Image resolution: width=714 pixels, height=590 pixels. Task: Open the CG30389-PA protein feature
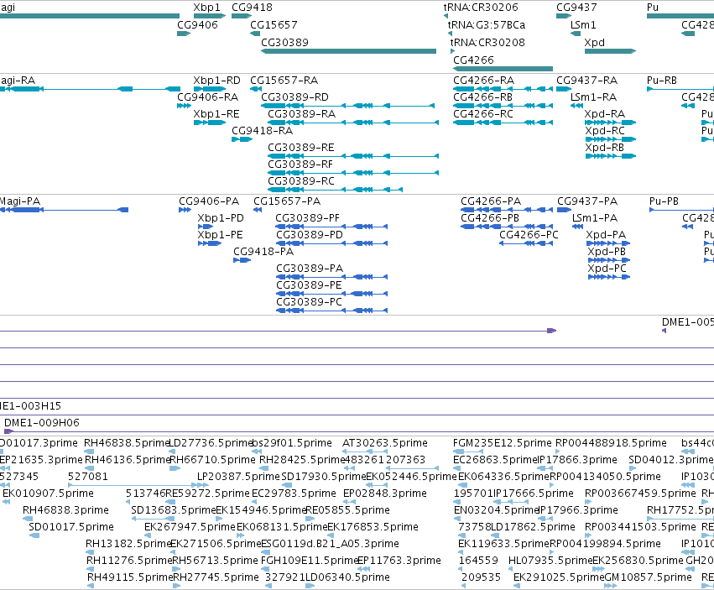click(x=331, y=277)
